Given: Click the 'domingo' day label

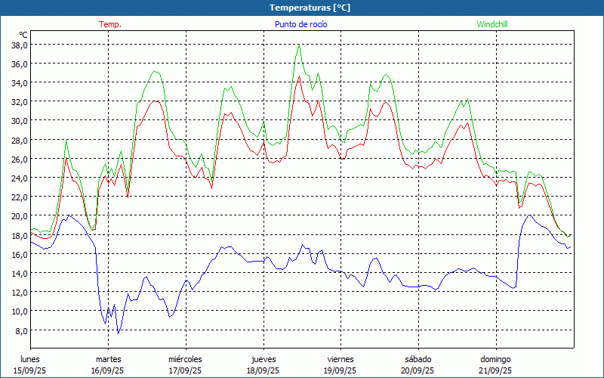Looking at the screenshot, I should 495,359.
